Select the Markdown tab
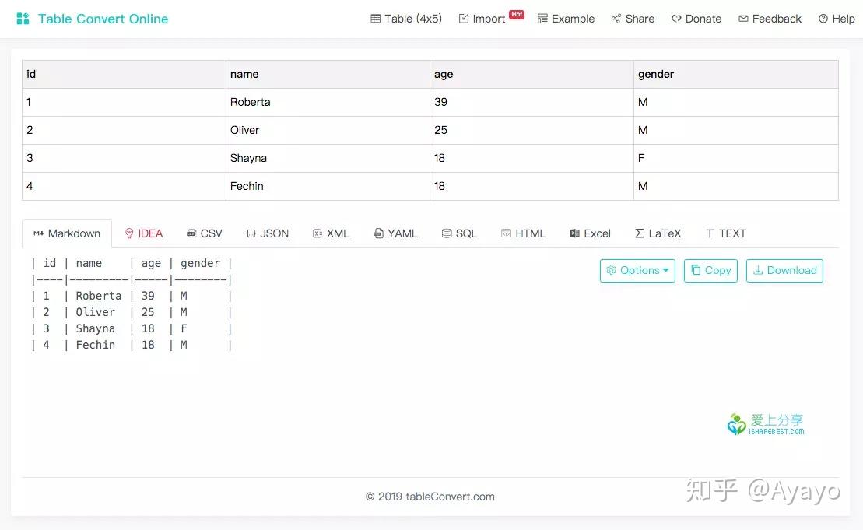This screenshot has height=530, width=863. point(66,233)
